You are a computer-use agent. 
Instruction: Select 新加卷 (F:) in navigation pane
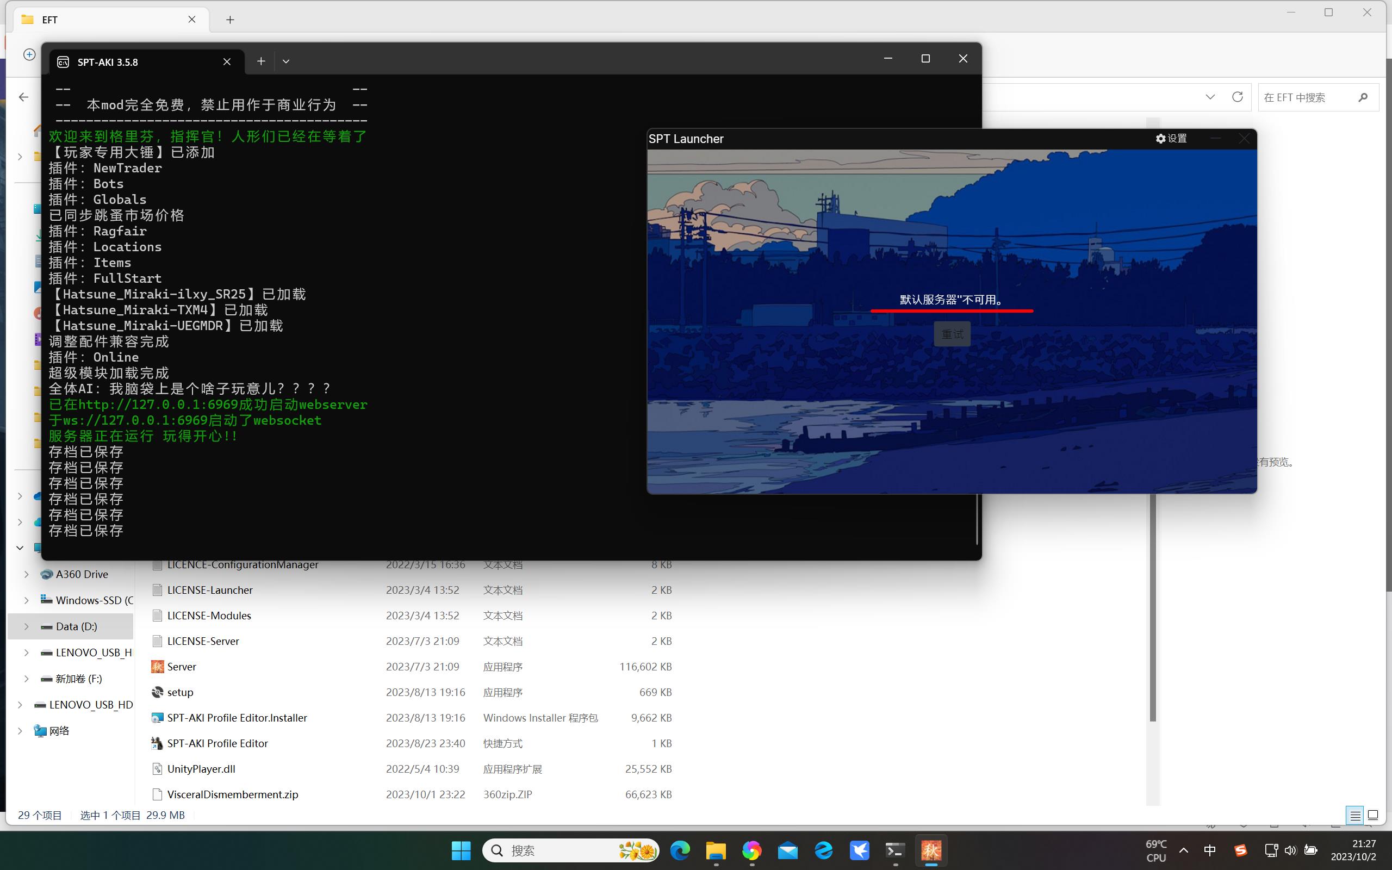point(78,679)
